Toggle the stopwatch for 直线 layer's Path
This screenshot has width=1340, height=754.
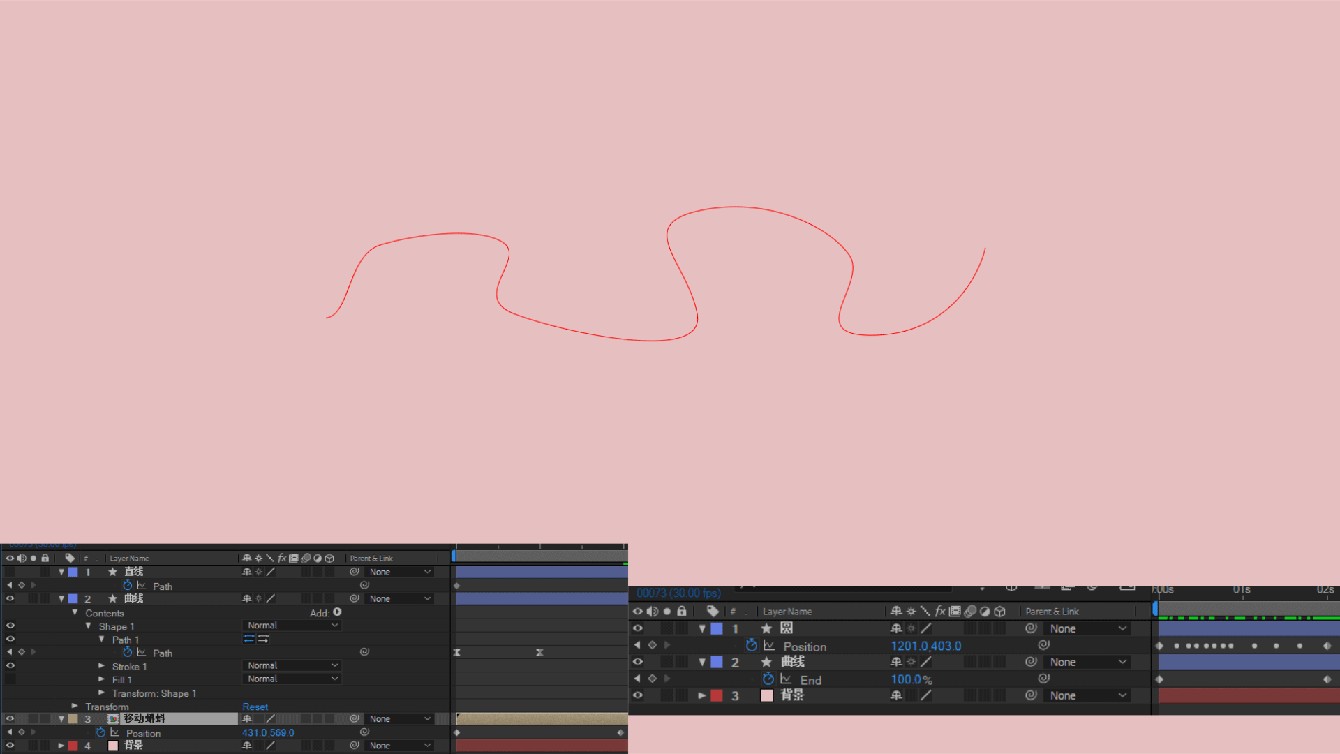click(x=128, y=586)
